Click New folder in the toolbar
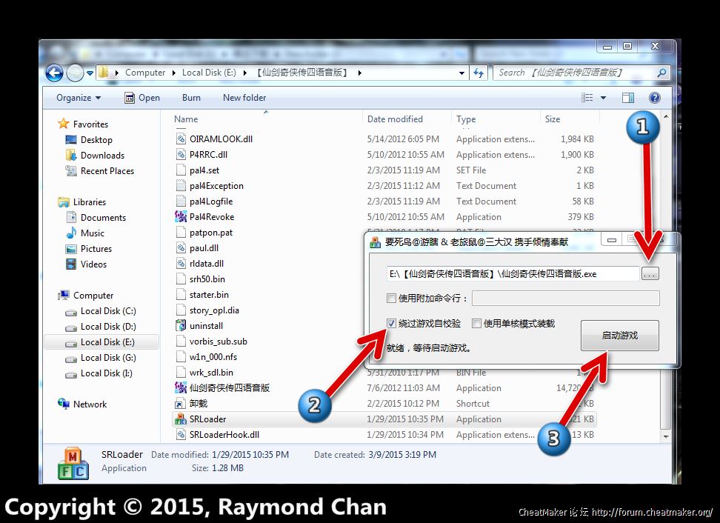Image resolution: width=720 pixels, height=523 pixels. [x=244, y=98]
